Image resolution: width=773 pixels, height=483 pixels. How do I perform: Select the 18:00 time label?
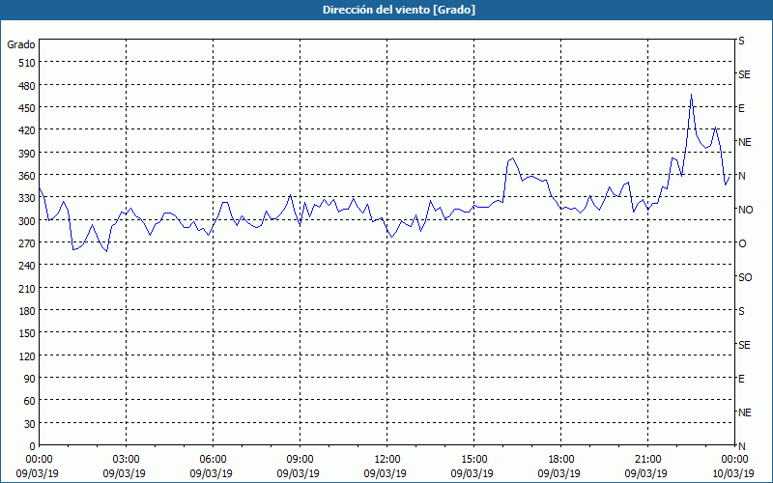[x=561, y=460]
